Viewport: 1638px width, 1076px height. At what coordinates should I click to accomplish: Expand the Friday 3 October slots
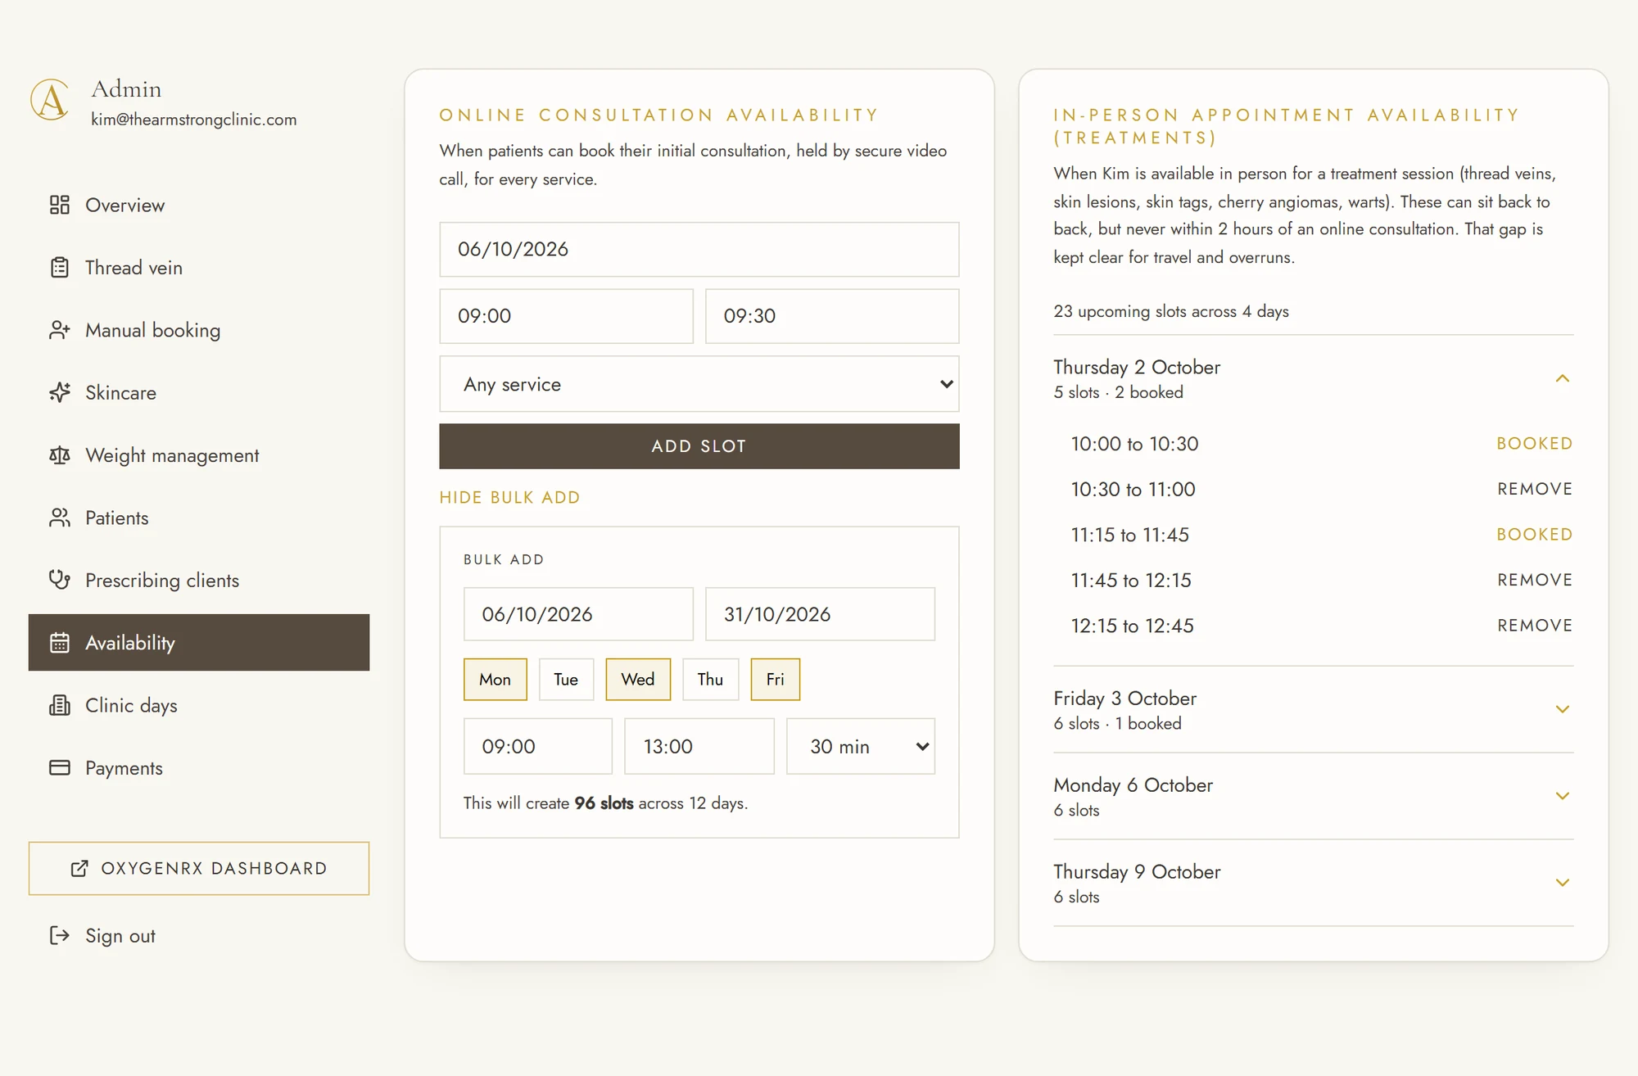pos(1562,709)
